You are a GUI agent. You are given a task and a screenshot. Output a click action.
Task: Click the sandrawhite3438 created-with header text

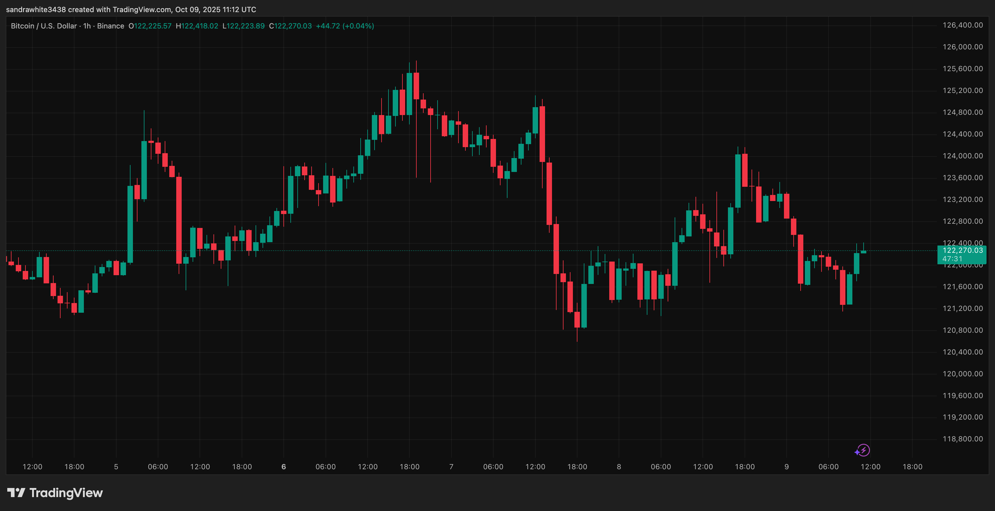[x=131, y=9]
